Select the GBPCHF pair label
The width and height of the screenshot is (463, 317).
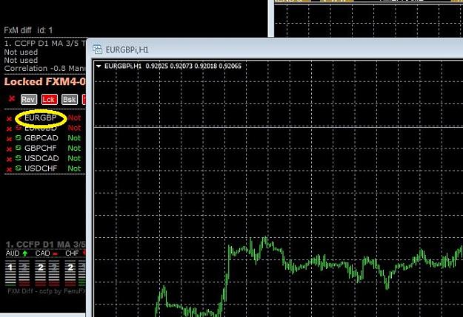[41, 149]
